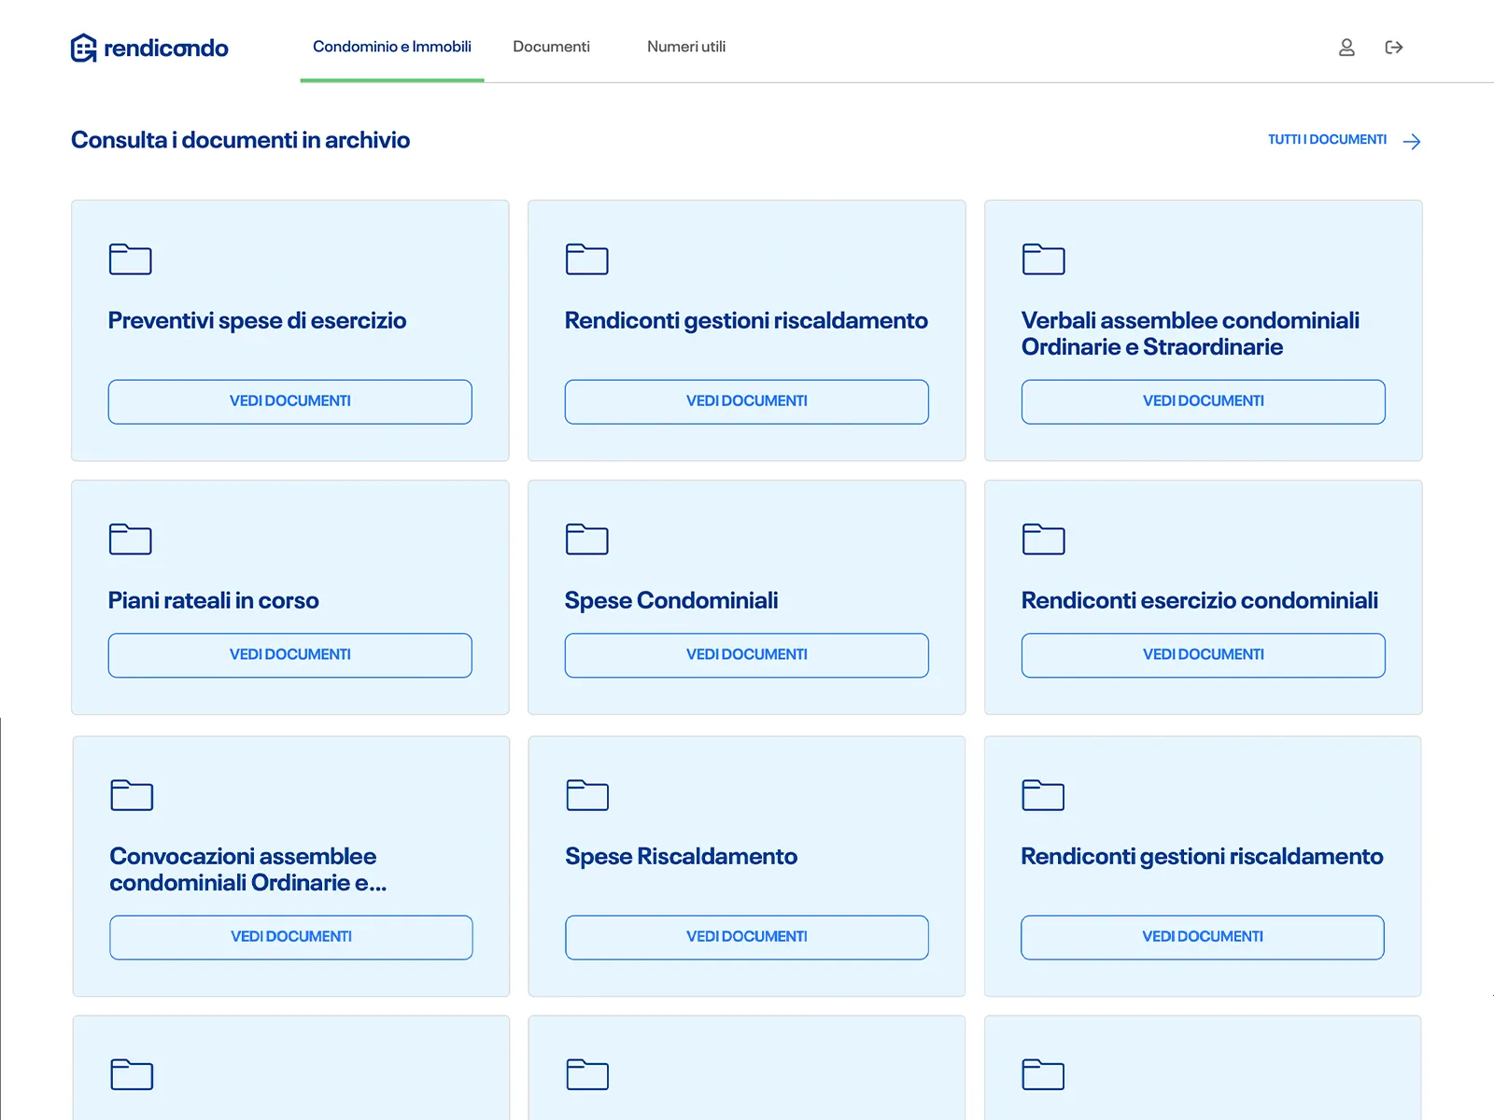Screen dimensions: 1494x1120
Task: Click the Consulta i documenti in archivio heading
Action: (x=240, y=140)
